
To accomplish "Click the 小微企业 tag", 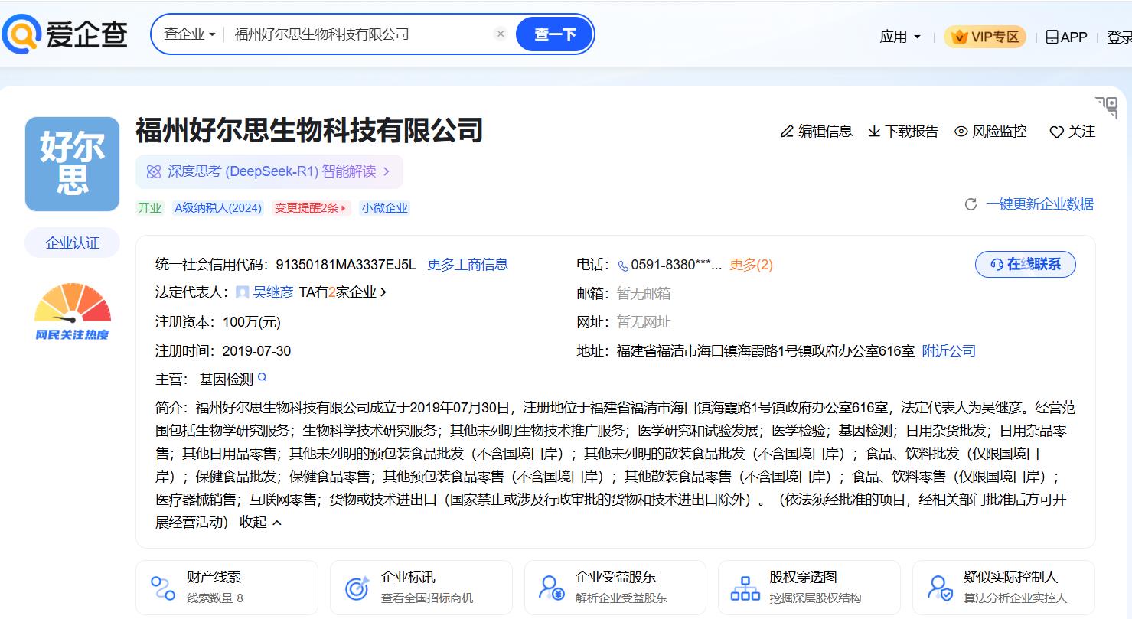I will click(x=384, y=207).
